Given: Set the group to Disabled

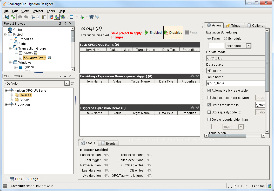Looking at the screenshot, I should click(x=173, y=33).
